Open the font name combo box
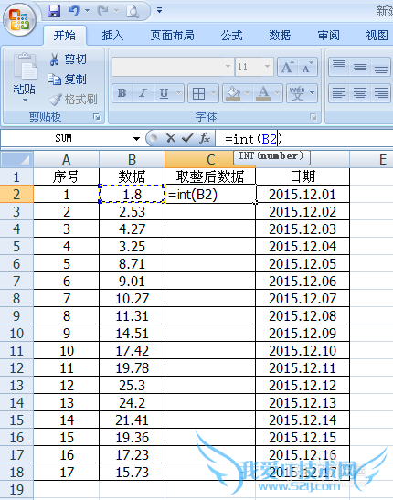Viewport: 393px width, 500px height. click(173, 67)
